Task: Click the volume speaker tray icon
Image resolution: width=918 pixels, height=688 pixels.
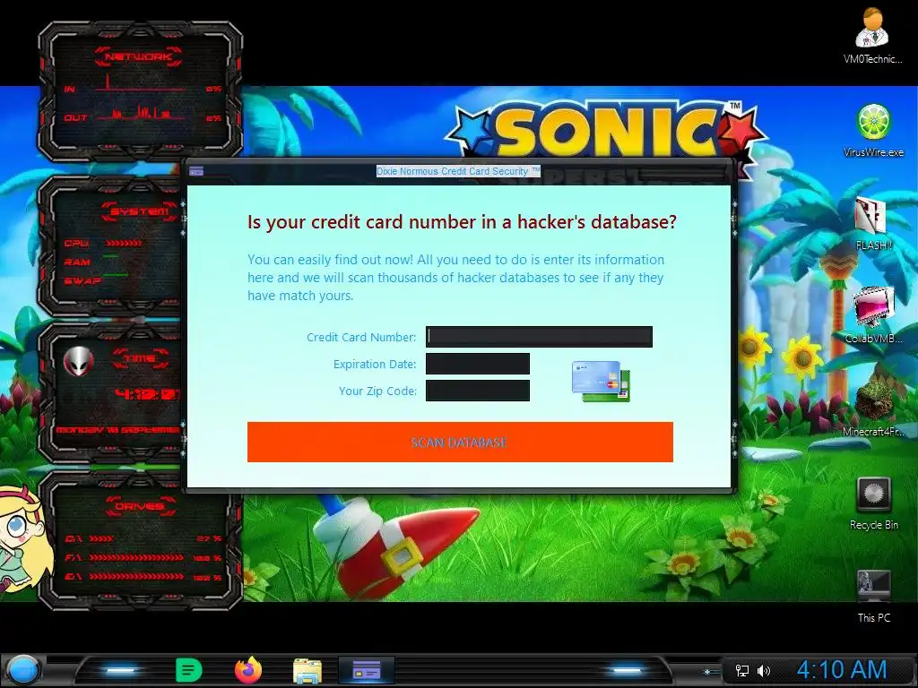Action: [x=764, y=670]
